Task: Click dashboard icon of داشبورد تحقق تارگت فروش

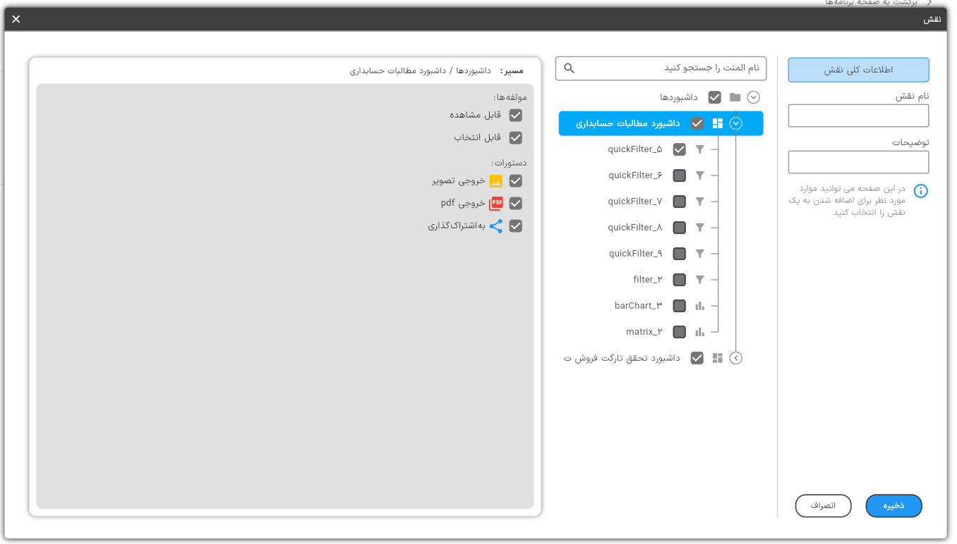Action: [718, 358]
